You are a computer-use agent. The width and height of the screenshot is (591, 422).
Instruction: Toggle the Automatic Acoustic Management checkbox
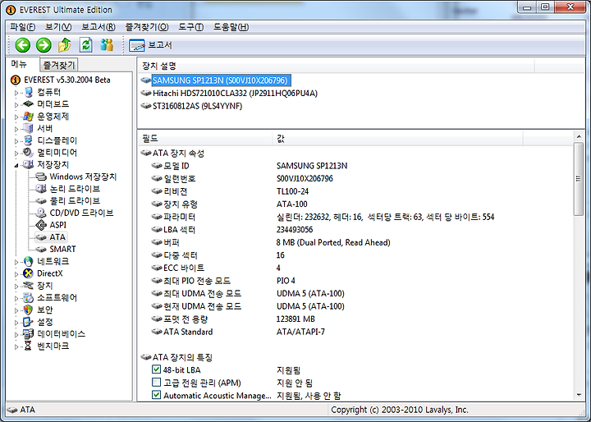coord(156,395)
